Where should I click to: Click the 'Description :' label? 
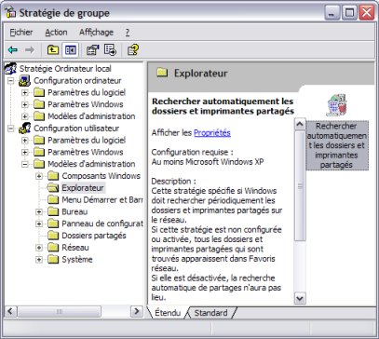click(174, 181)
